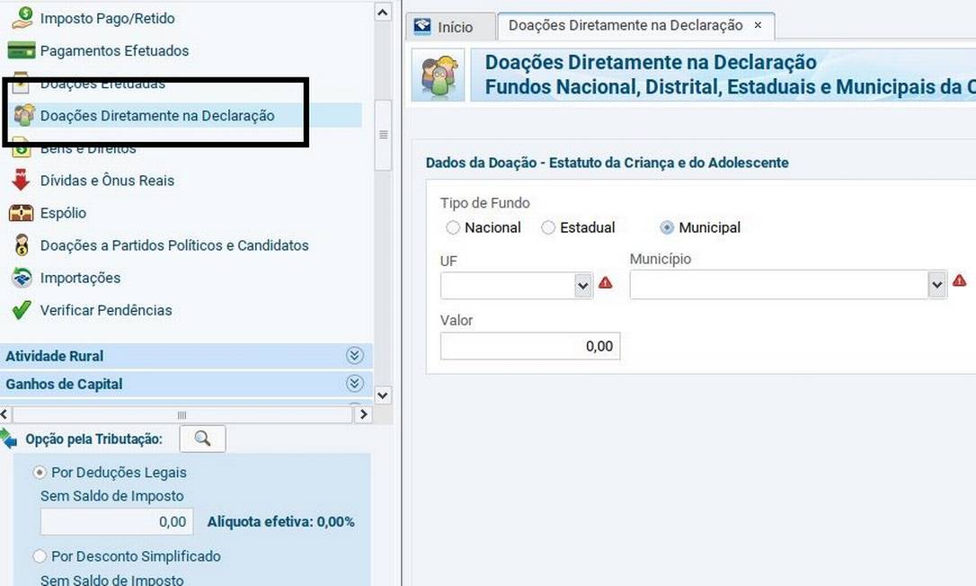Choose Por Desconto Simplificado taxation option
This screenshot has width=976, height=586.
pos(40,556)
